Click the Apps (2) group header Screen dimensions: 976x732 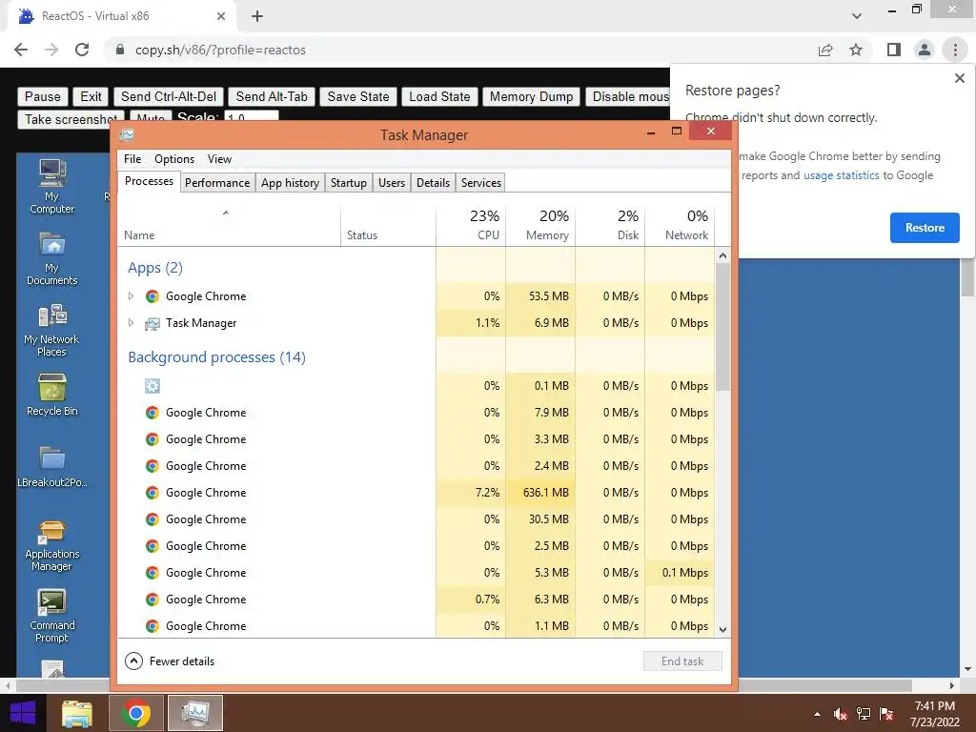pyautogui.click(x=155, y=268)
